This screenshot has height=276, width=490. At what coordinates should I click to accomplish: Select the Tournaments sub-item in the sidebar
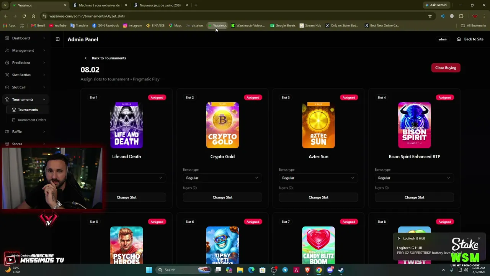pos(28,110)
